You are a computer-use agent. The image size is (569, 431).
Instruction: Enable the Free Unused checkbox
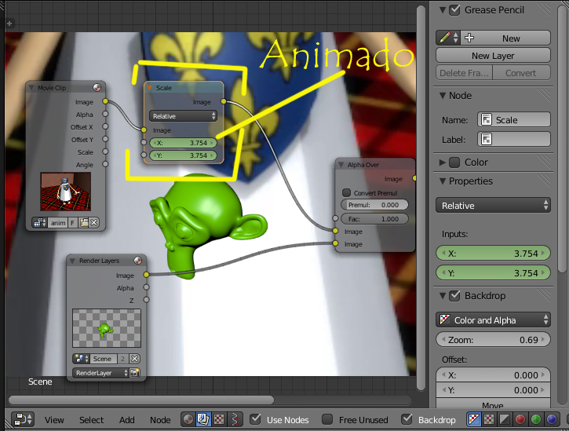click(327, 419)
